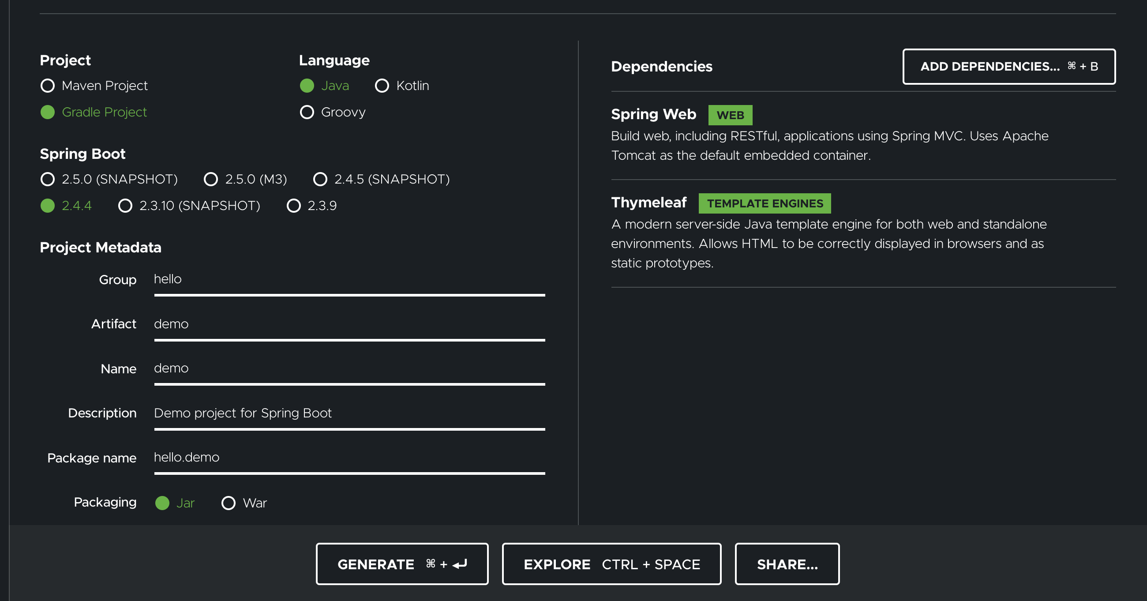
Task: Choose Groovy as the language
Action: pos(307,112)
